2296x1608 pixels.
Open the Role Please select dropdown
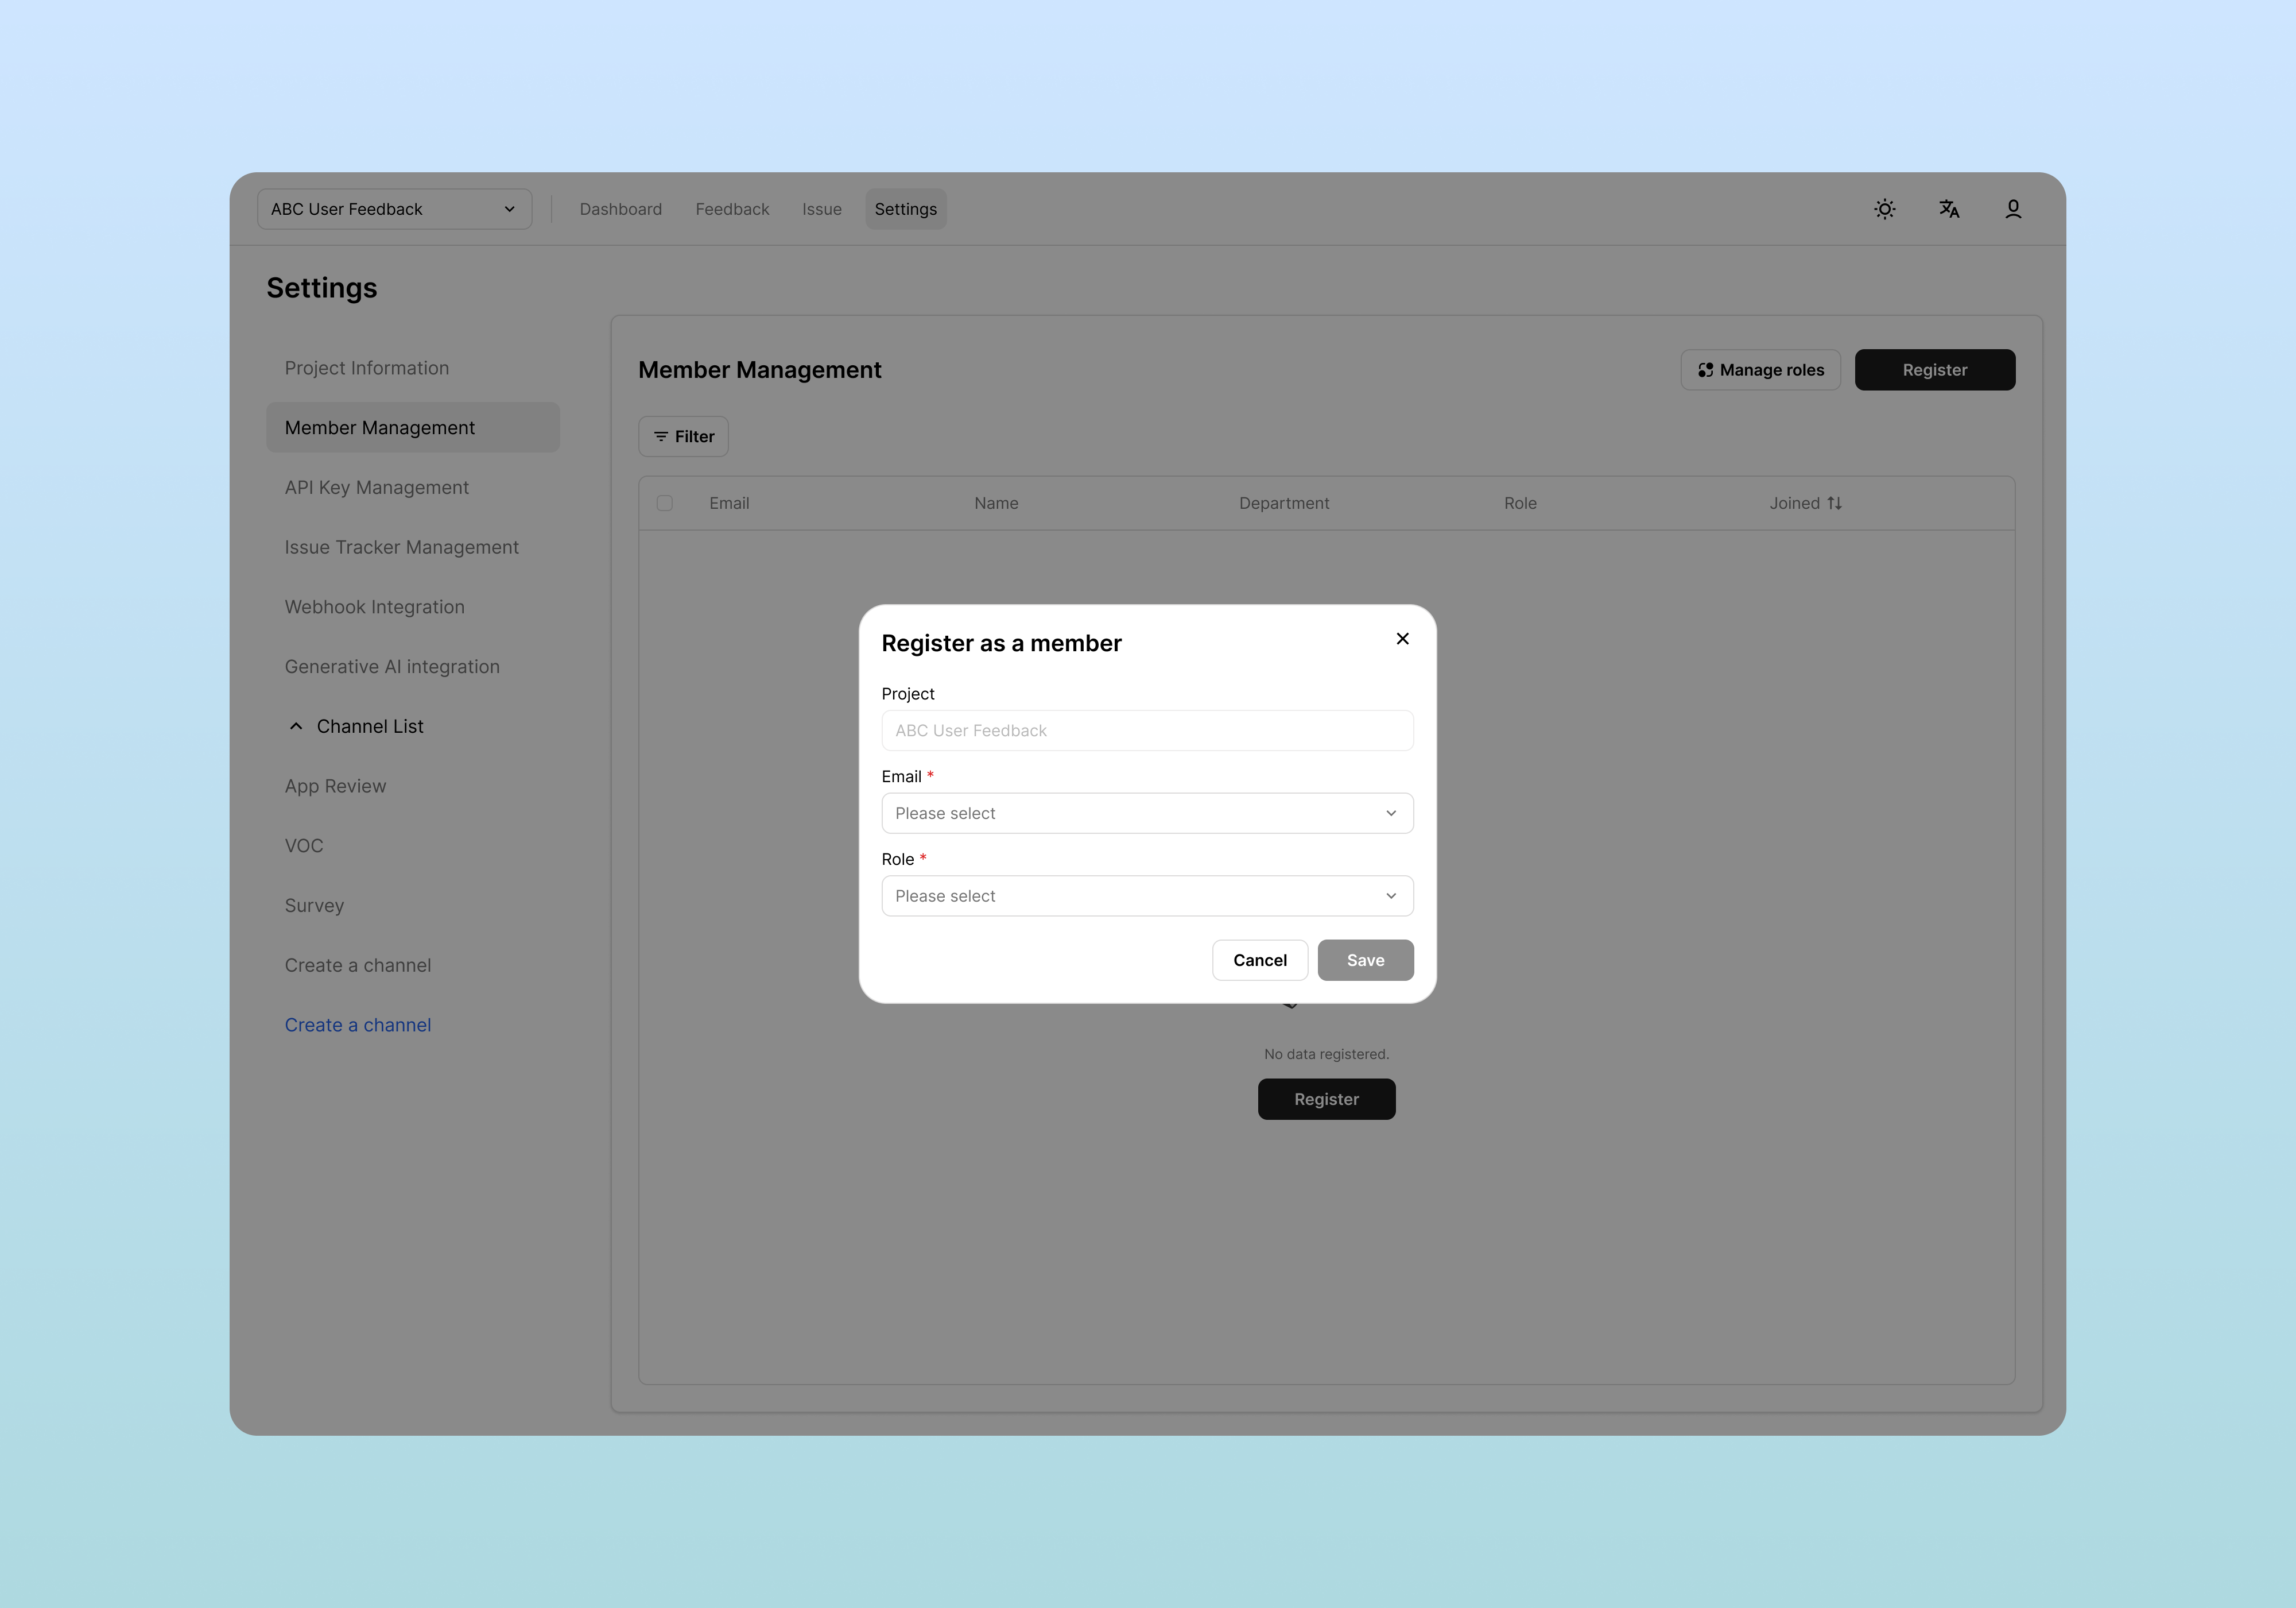pyautogui.click(x=1147, y=895)
